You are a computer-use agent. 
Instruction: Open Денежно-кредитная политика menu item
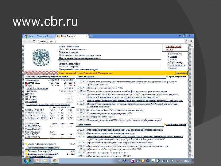click(73, 49)
